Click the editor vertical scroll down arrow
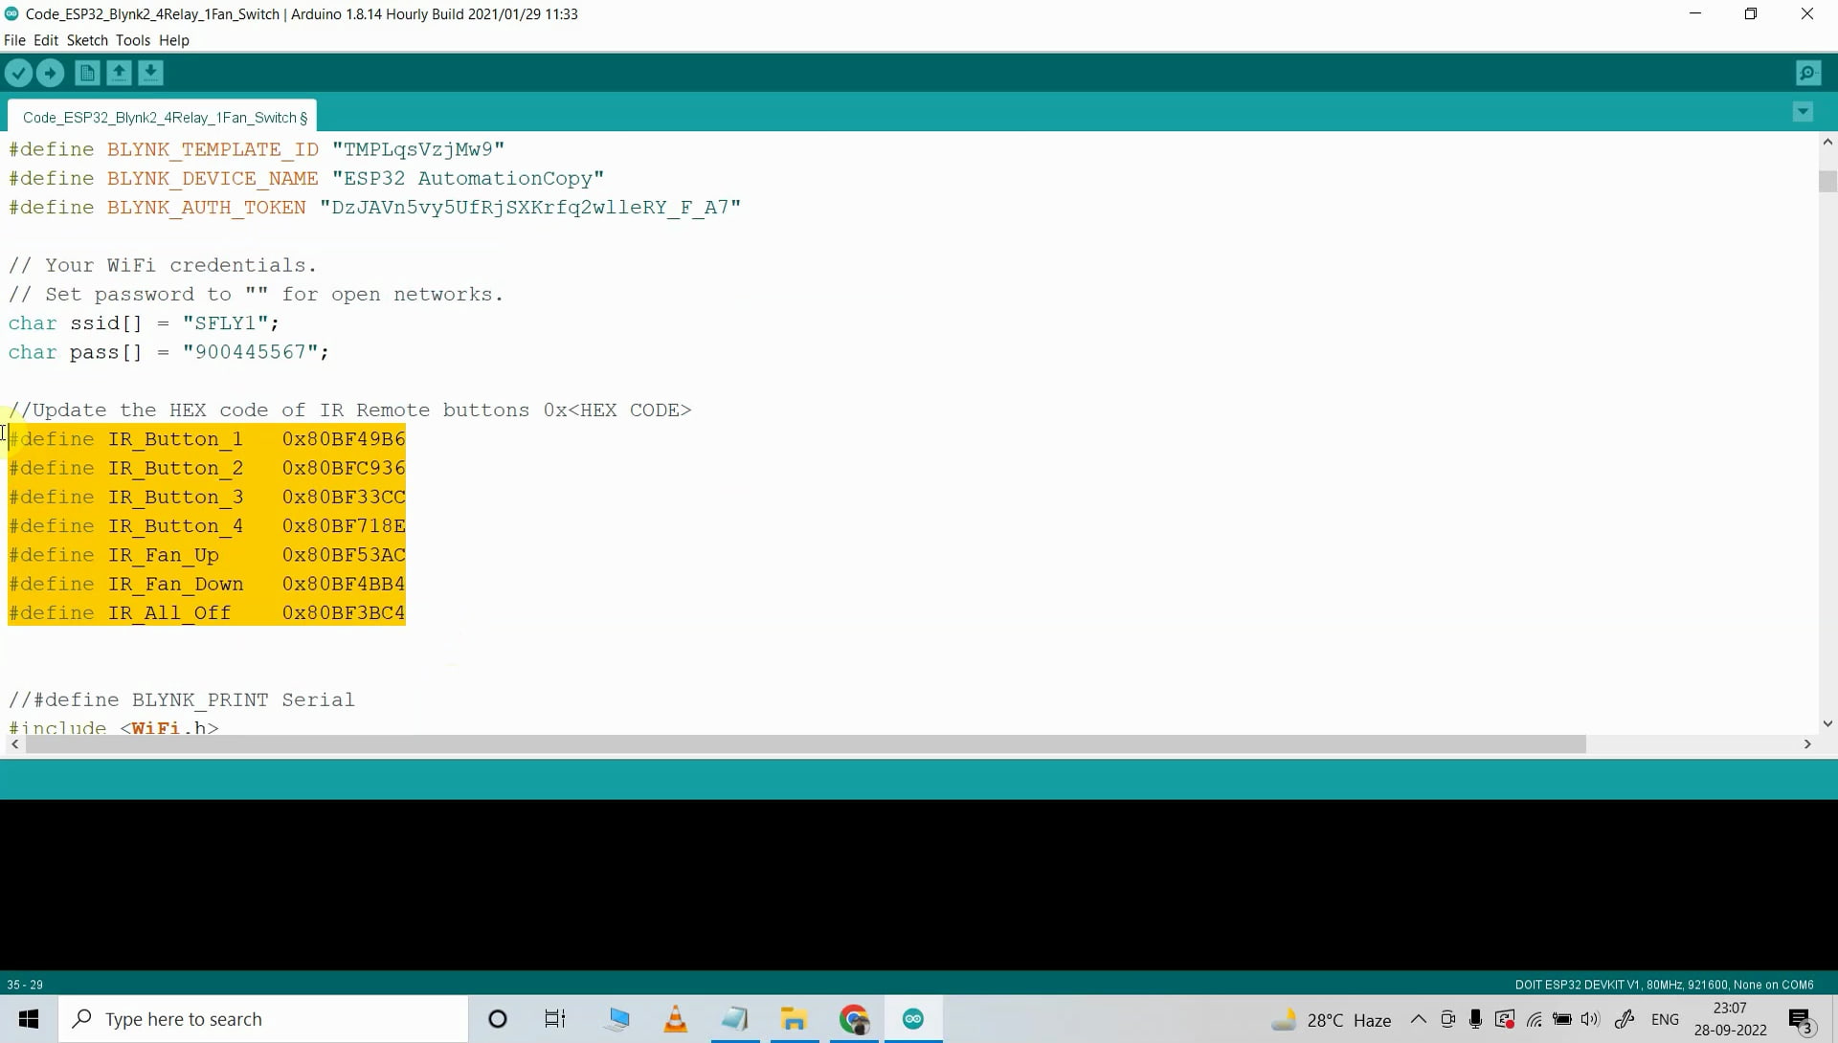 [x=1827, y=723]
